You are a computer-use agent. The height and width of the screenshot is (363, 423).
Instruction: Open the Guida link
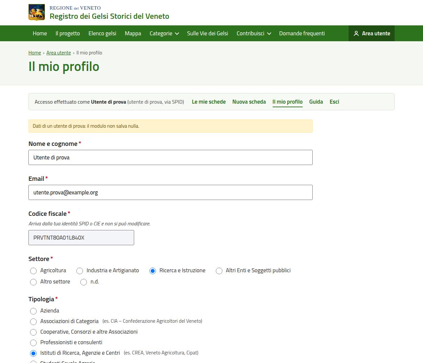[x=316, y=102]
